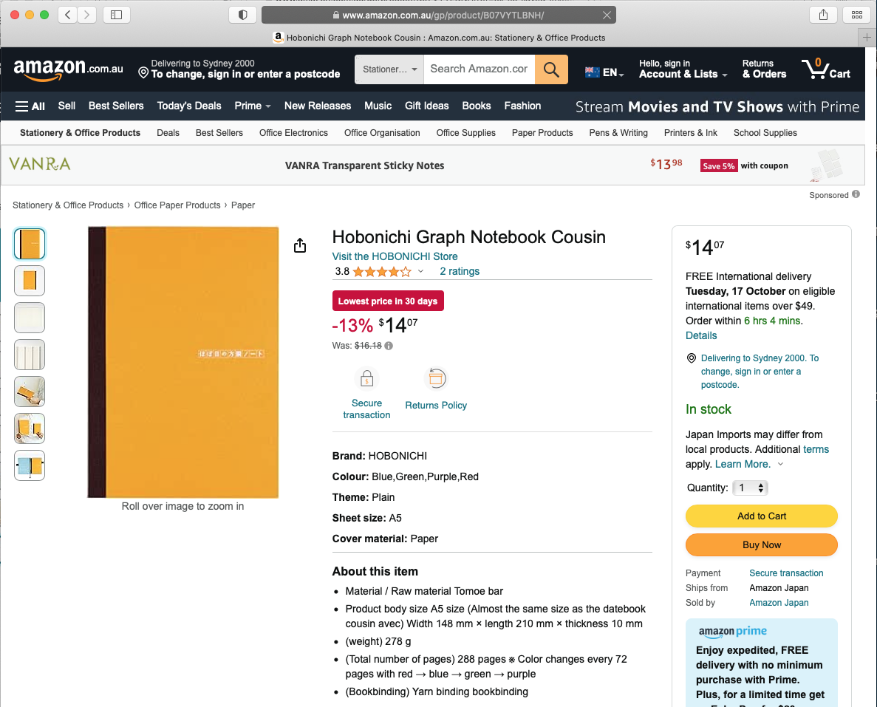Viewport: 877px width, 707px height.
Task: Click the Search Amazon text field
Action: 479,69
